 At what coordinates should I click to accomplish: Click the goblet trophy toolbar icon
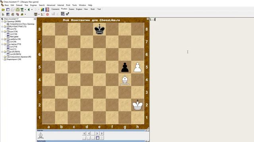tap(22, 9)
